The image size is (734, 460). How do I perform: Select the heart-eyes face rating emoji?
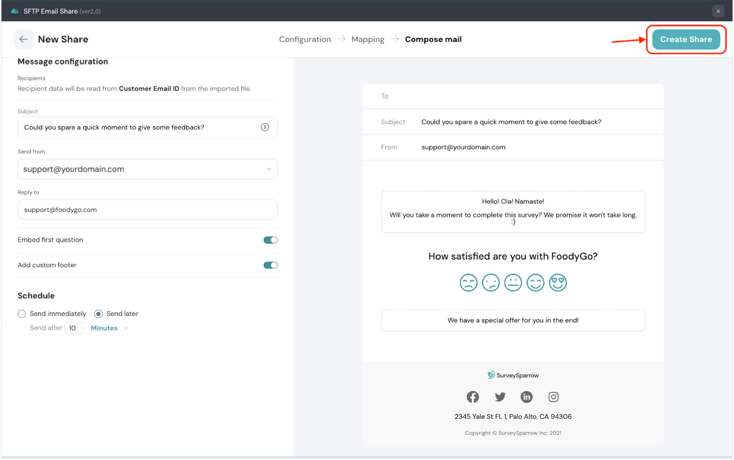(558, 283)
